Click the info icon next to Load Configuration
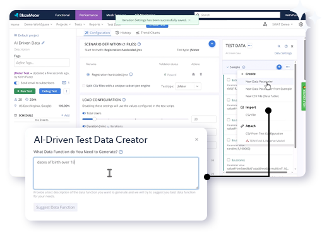Screen dimensions: 322x237 (x=124, y=100)
